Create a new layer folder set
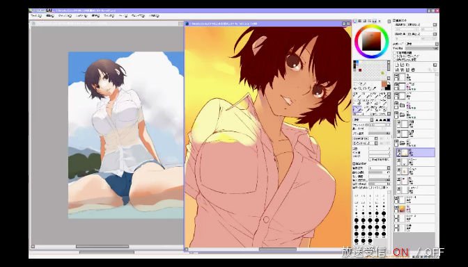This screenshot has height=267, width=468. pos(407,65)
